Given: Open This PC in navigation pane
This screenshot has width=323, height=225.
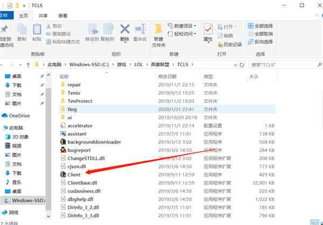Looking at the screenshot, I should (13, 128).
